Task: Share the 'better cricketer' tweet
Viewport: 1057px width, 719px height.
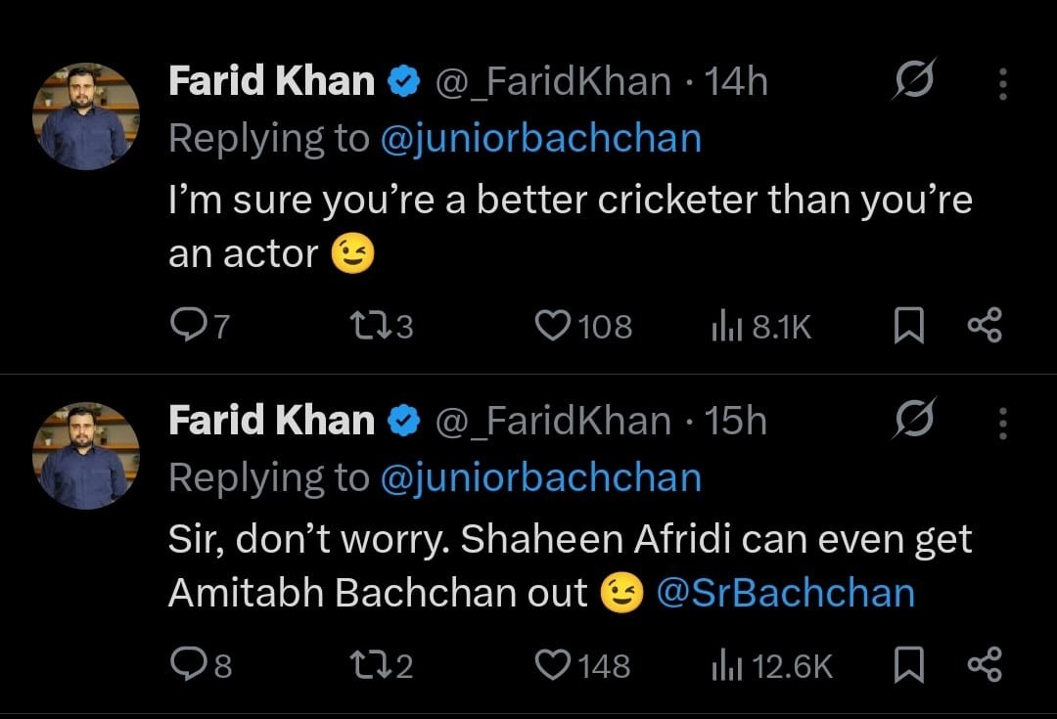Action: [x=984, y=327]
